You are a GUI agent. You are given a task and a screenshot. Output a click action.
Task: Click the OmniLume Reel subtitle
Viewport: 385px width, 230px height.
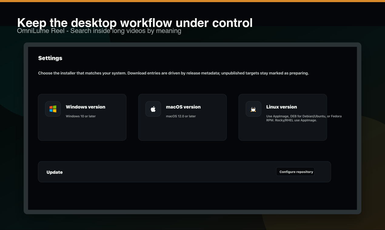click(99, 31)
